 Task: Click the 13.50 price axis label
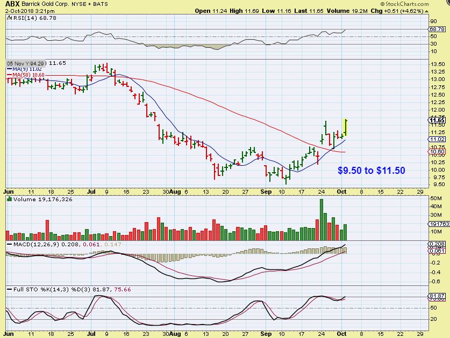point(438,64)
